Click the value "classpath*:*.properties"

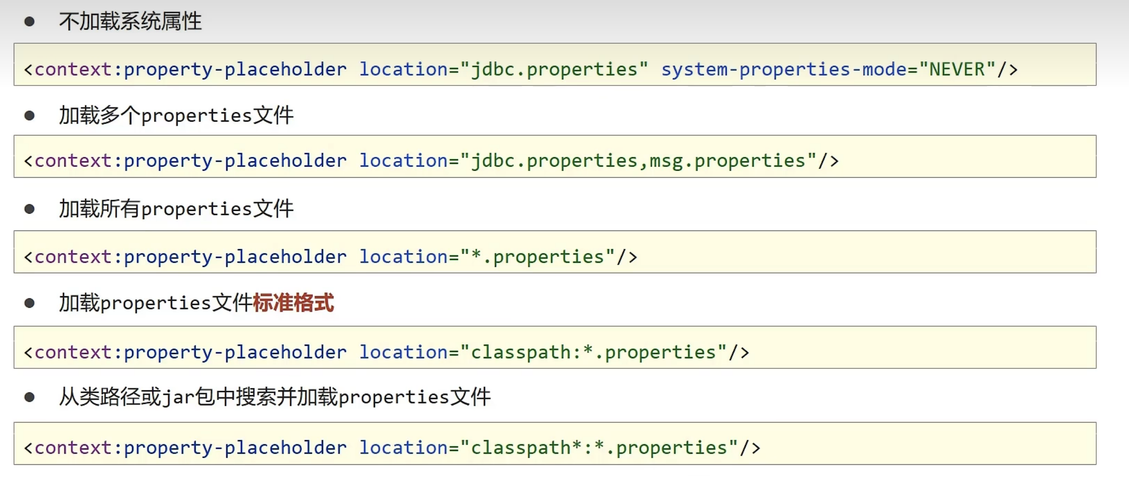tap(599, 448)
